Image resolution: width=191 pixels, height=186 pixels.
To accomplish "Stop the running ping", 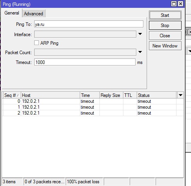I will (165, 26).
